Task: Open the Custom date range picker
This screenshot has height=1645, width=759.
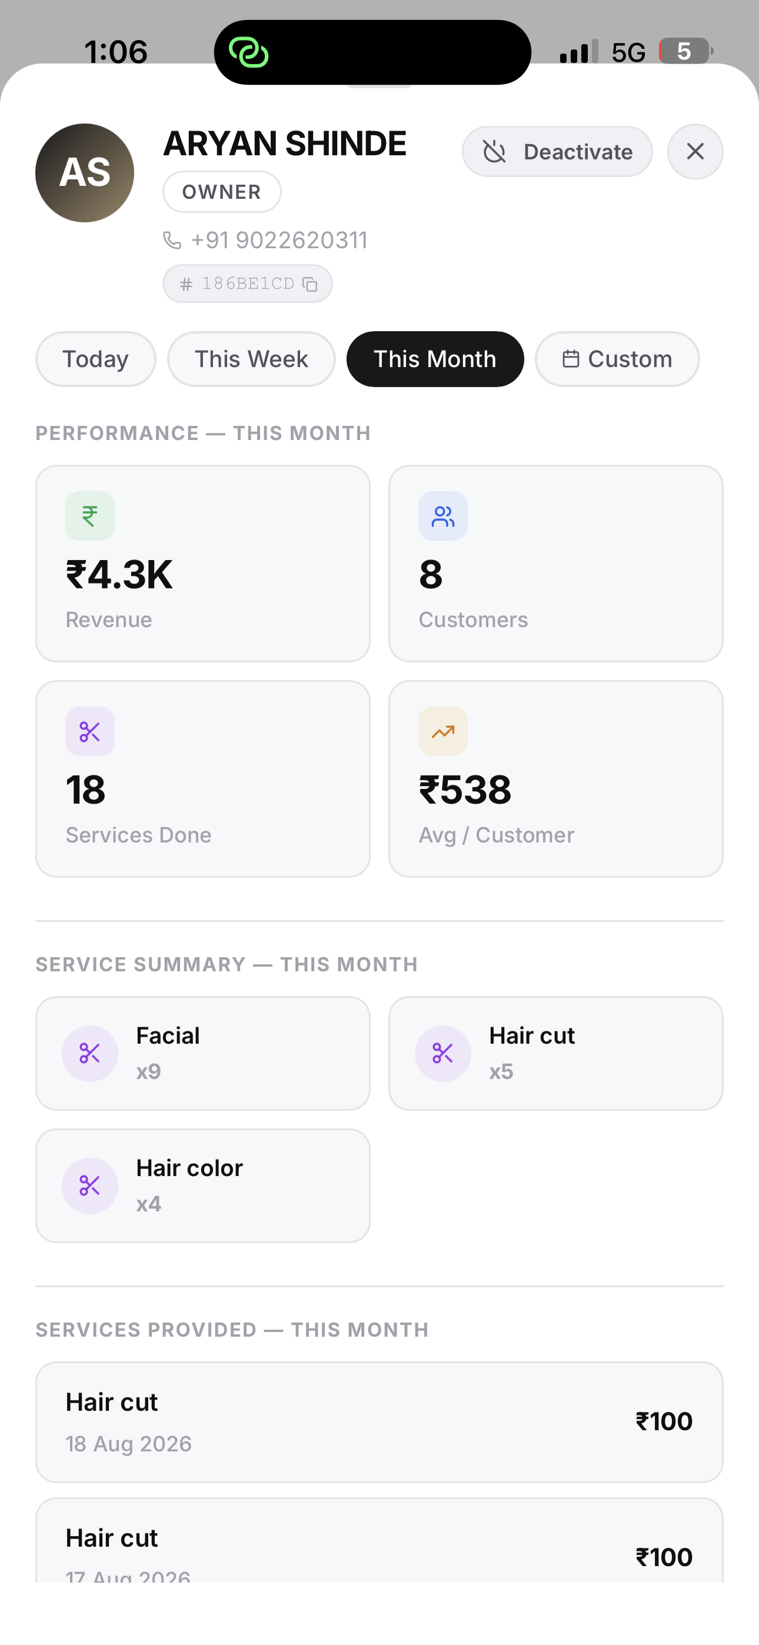Action: [x=617, y=359]
